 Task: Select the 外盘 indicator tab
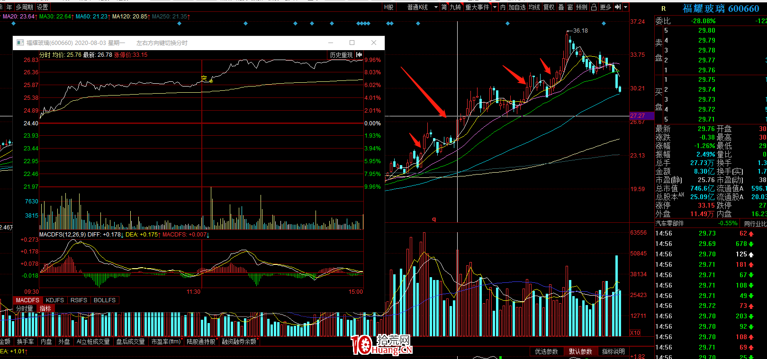[x=64, y=341]
